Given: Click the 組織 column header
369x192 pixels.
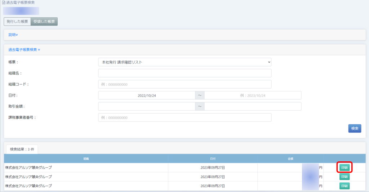Looking at the screenshot, I should (86, 158).
